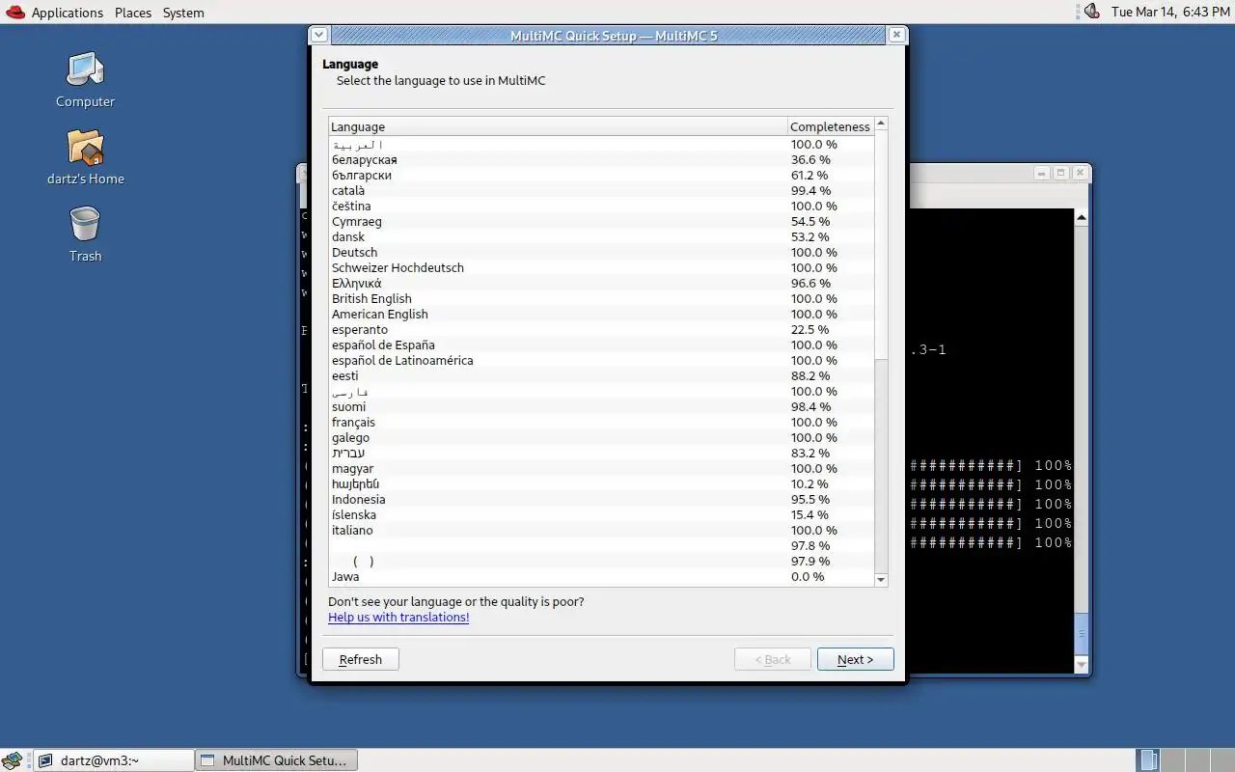Select galego language row
The image size is (1235, 772).
pos(601,437)
